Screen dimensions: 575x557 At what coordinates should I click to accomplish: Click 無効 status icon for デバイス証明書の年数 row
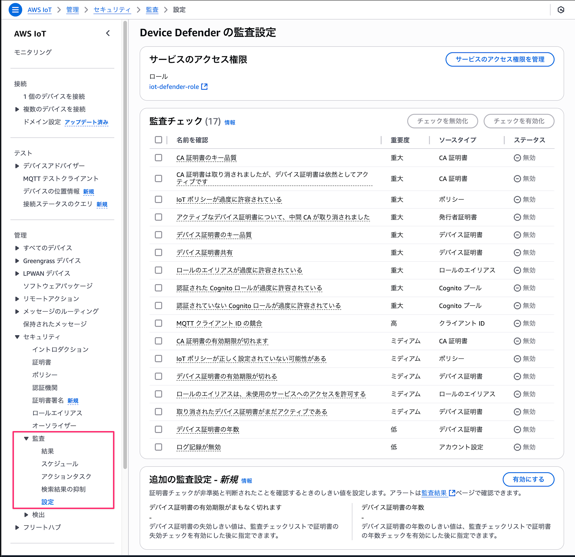[517, 429]
